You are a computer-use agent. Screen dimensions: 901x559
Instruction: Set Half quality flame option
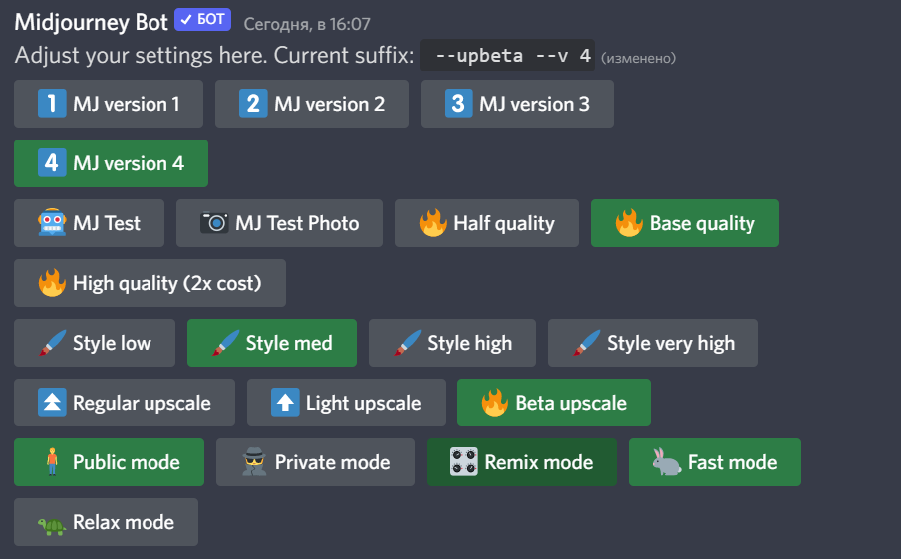point(486,223)
